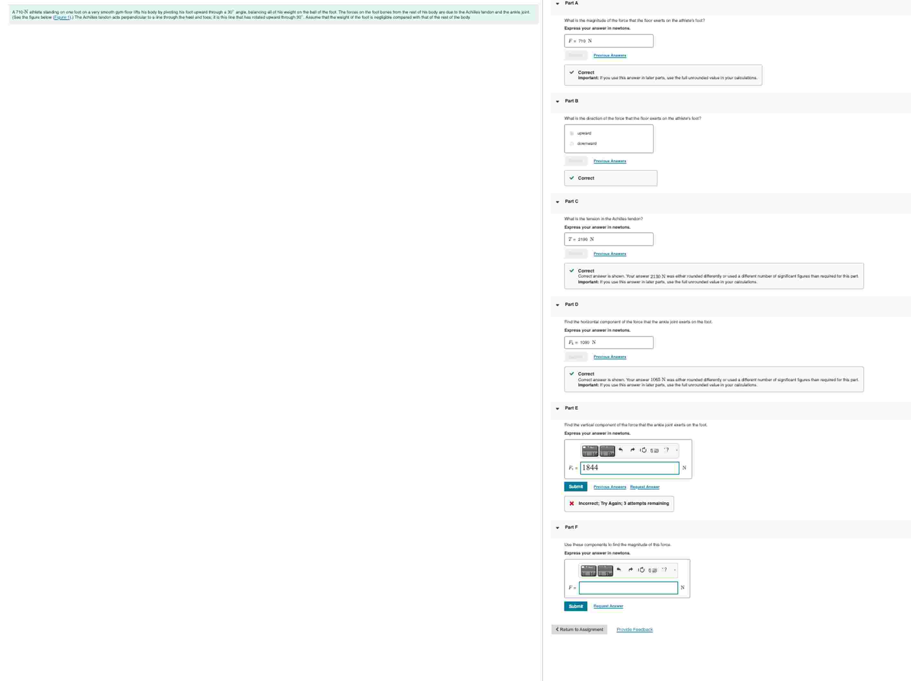Select the downward radio option
This screenshot has width=911, height=681.
coord(572,144)
